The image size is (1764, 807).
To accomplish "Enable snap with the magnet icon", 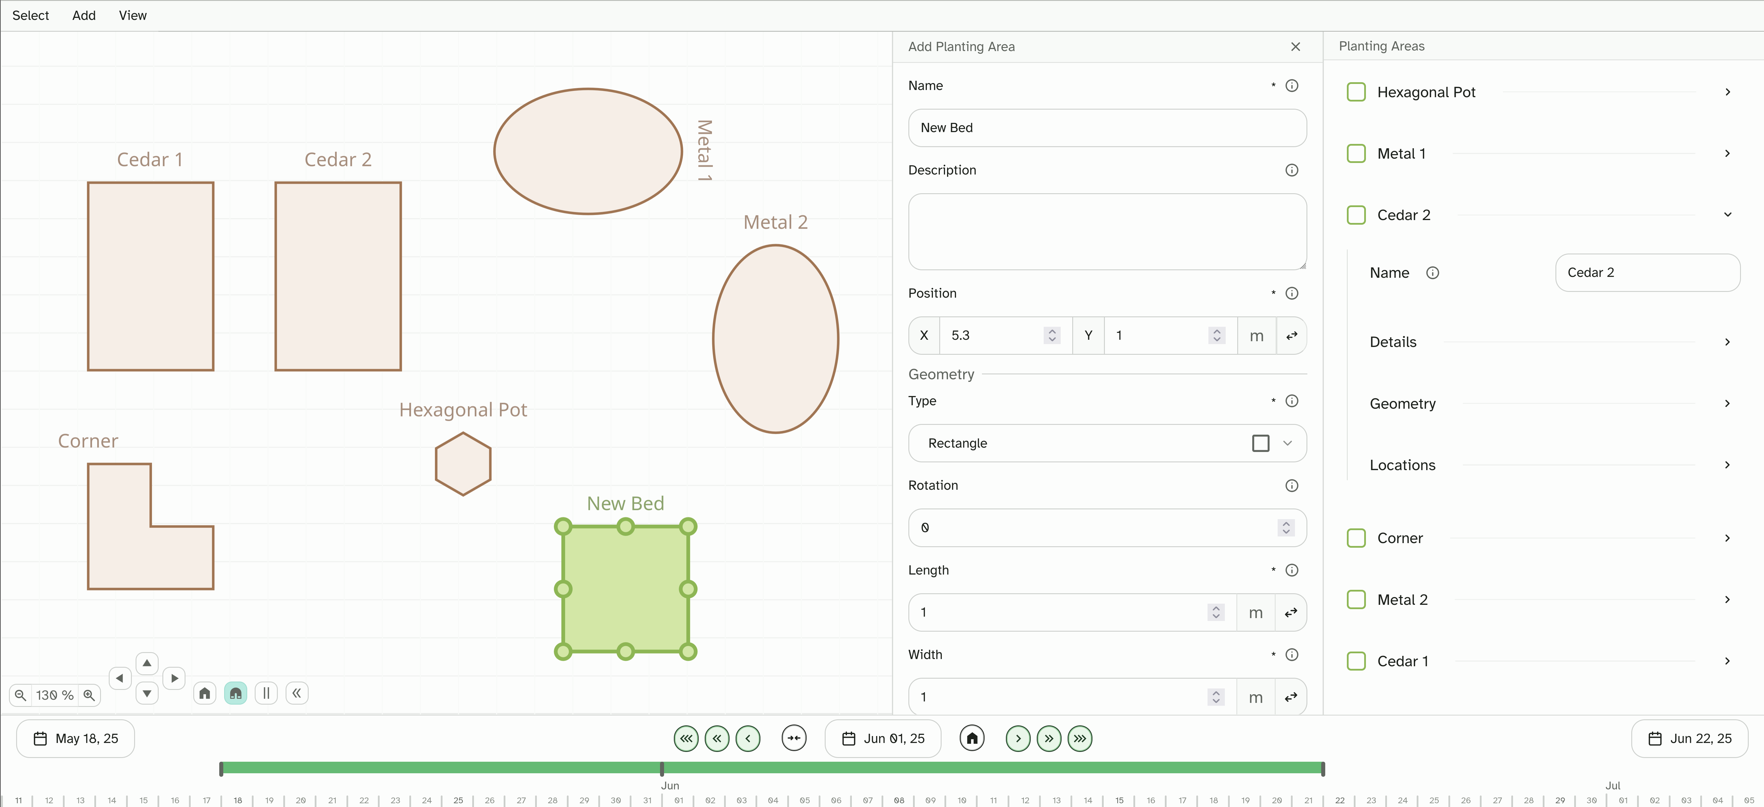I will coord(236,693).
